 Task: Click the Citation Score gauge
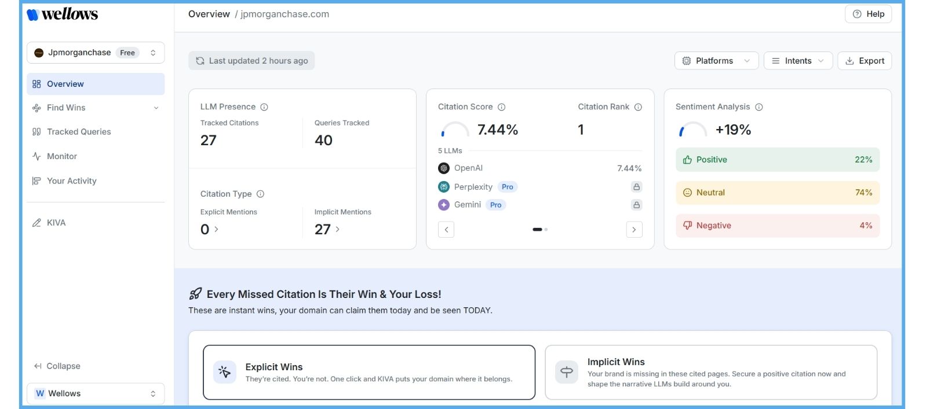point(455,130)
